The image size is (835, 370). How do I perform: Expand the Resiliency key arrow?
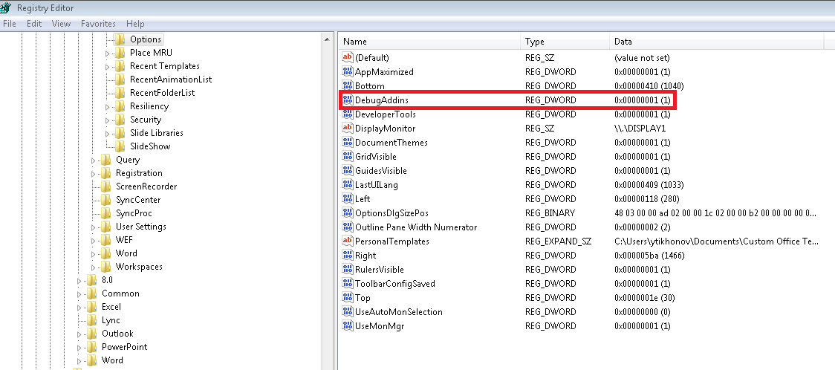coord(108,107)
